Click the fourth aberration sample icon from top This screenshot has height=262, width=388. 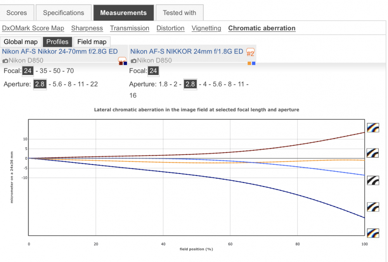pyautogui.click(x=373, y=207)
